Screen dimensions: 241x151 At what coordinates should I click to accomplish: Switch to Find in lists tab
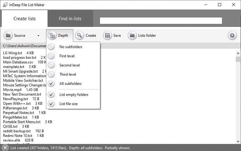70,19
